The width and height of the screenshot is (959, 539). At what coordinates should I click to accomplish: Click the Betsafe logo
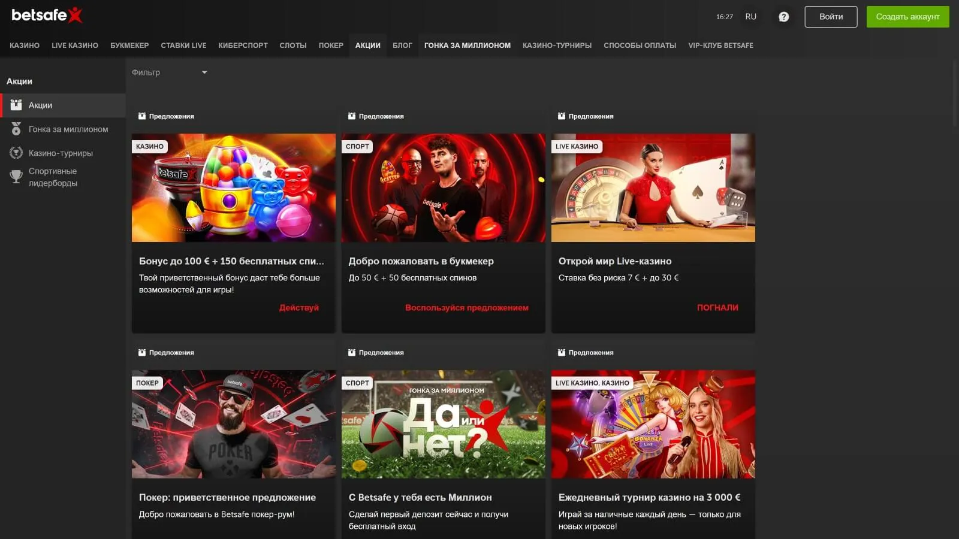[47, 15]
